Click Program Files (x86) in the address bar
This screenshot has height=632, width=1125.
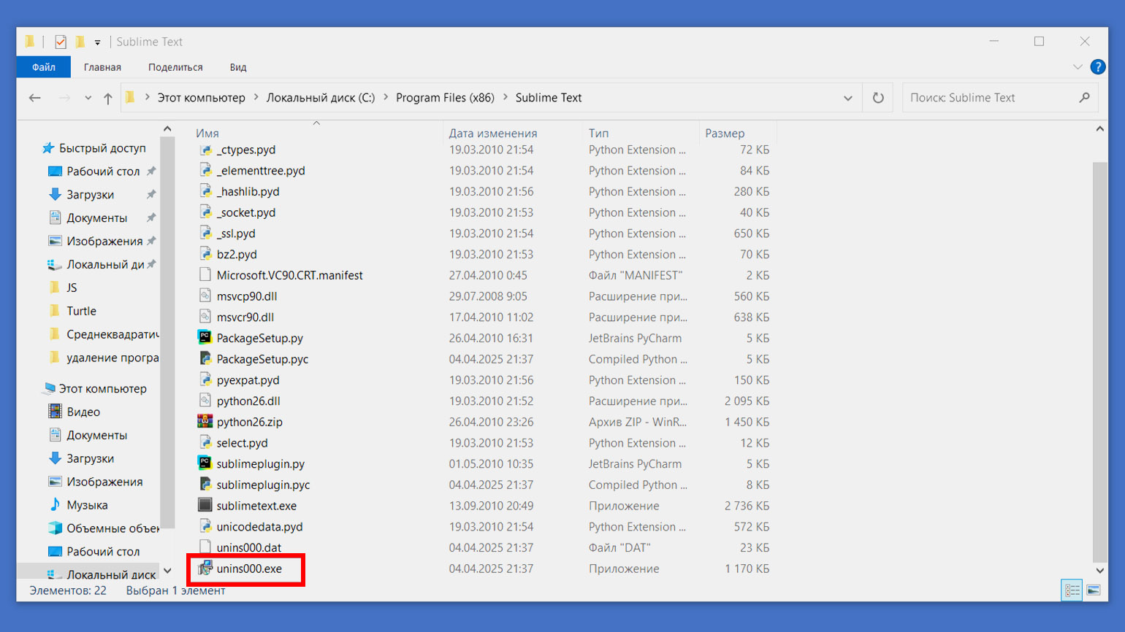pos(445,98)
